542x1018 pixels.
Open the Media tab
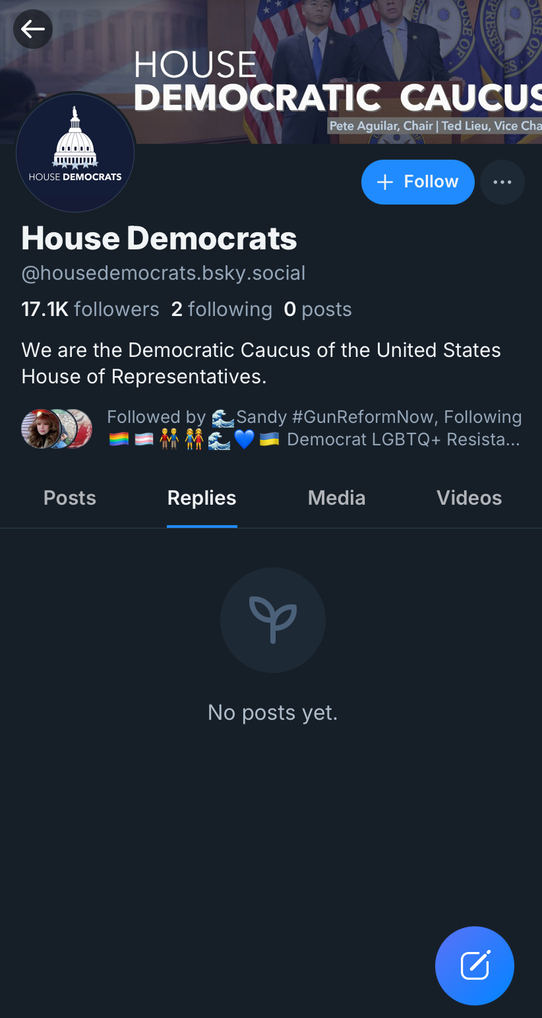point(336,498)
